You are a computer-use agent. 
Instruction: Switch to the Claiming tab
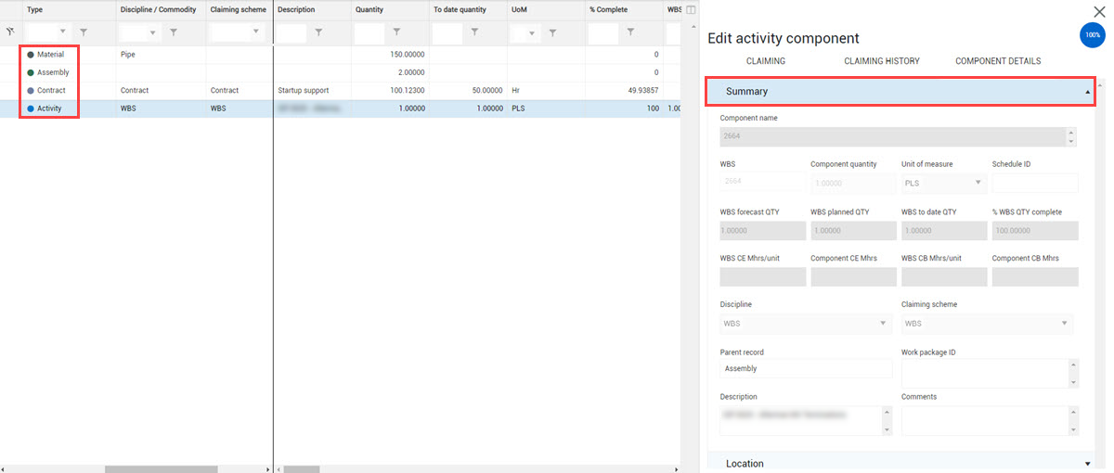tap(765, 61)
